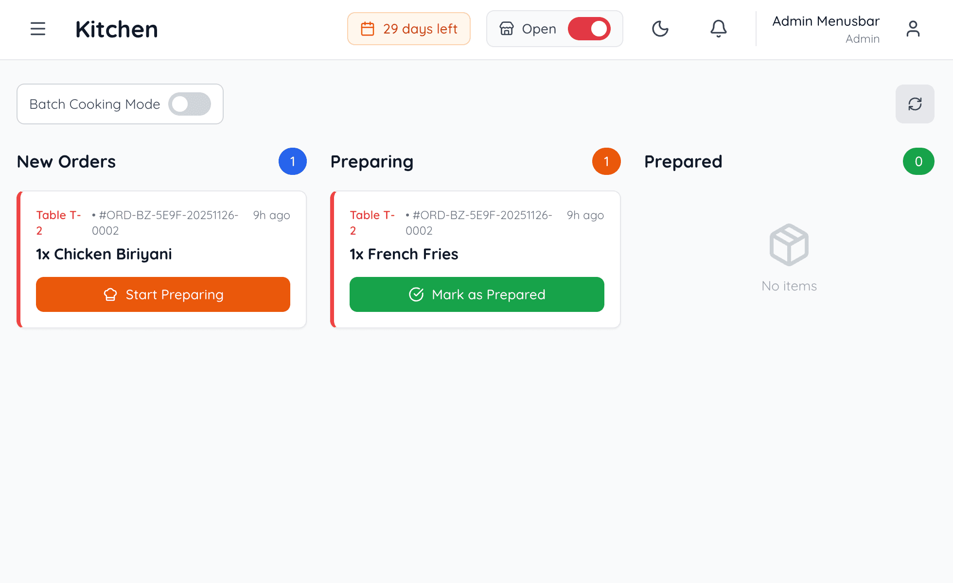Viewport: 953px width, 583px height.
Task: Mark the French Fries as prepared
Action: click(476, 294)
